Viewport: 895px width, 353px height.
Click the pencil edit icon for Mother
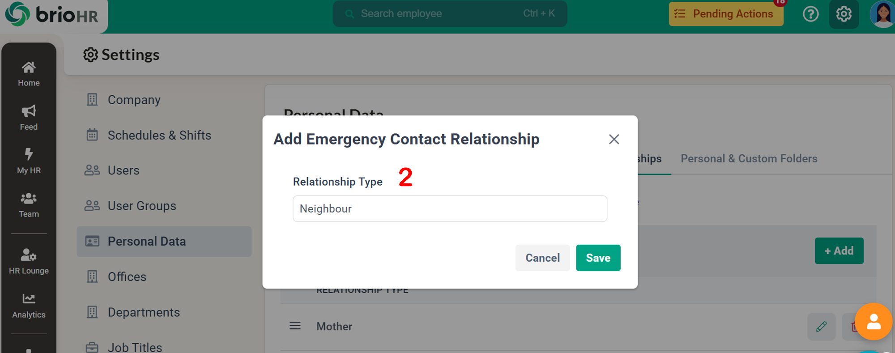click(821, 327)
